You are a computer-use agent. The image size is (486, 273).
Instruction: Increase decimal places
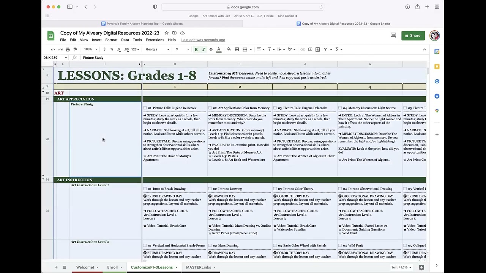pyautogui.click(x=126, y=49)
